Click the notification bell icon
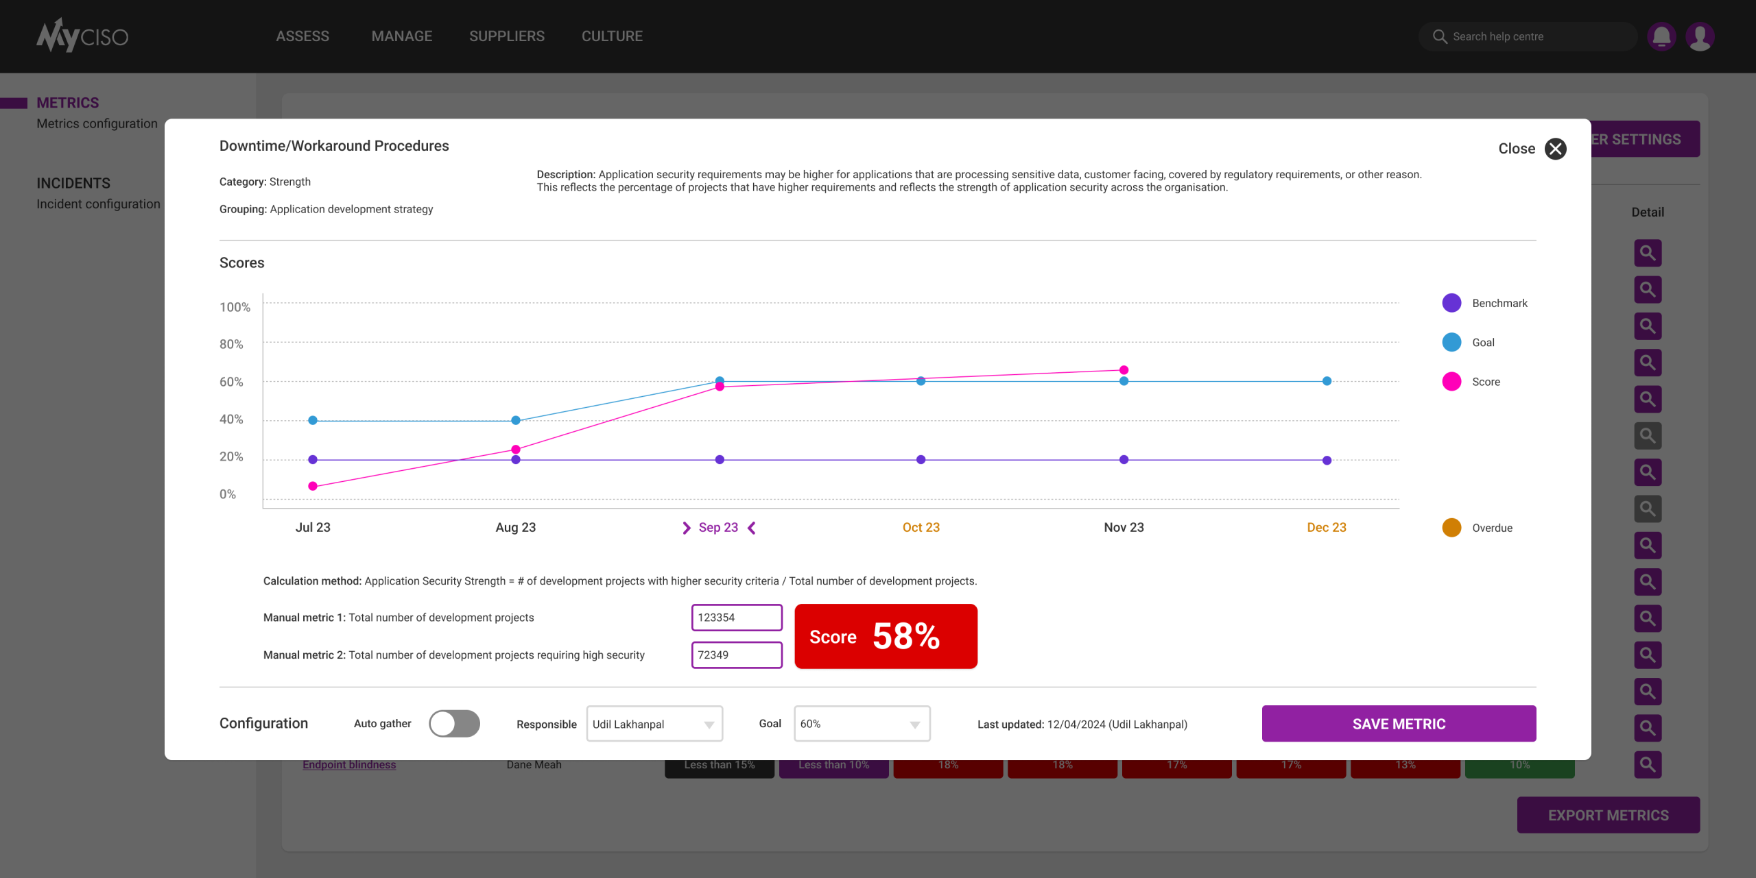The height and width of the screenshot is (878, 1756). 1661,36
